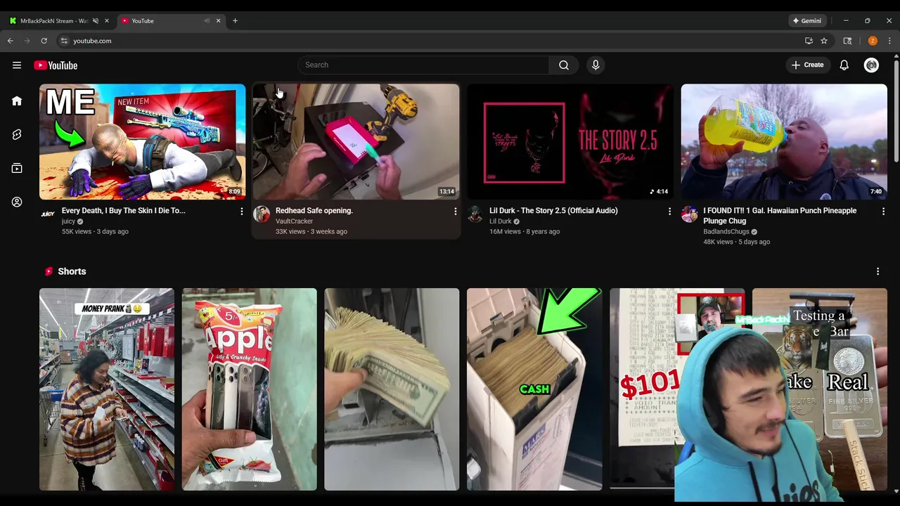Open 'Lil Durk - The Story 2.5' title
Screen dimensions: 900x506
(553, 211)
